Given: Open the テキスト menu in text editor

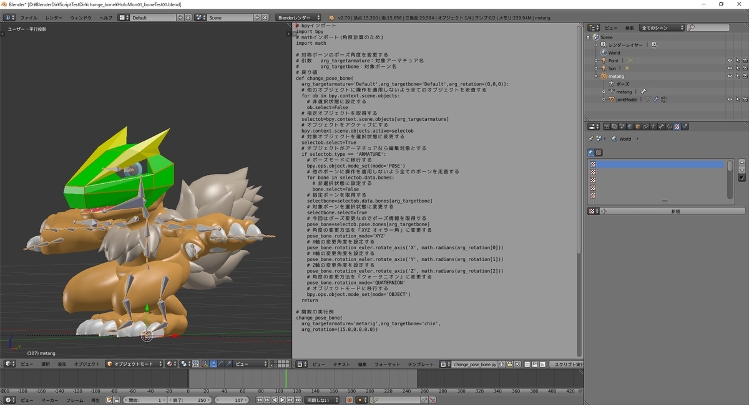Looking at the screenshot, I should [341, 364].
